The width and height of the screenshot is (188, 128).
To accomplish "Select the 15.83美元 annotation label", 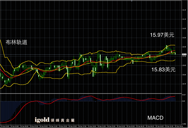I will (x=164, y=70).
